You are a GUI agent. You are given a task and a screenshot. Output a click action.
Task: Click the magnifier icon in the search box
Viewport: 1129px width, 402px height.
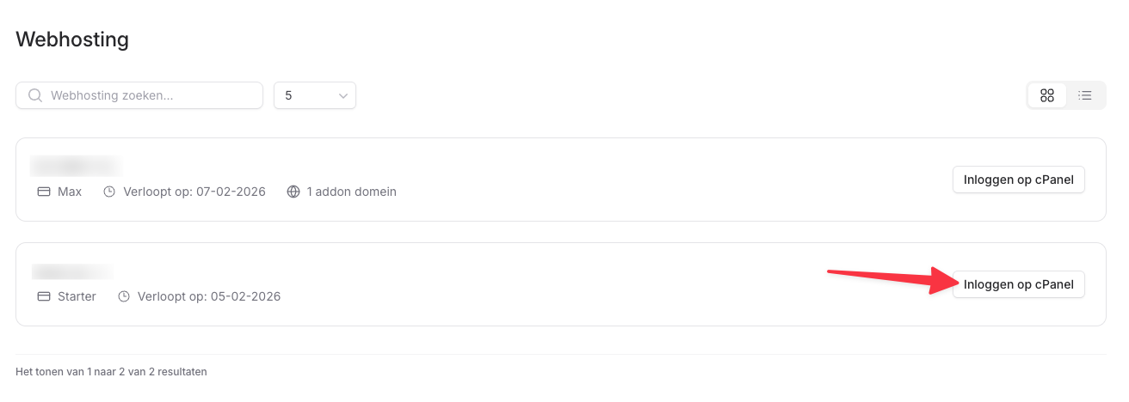[x=35, y=95]
